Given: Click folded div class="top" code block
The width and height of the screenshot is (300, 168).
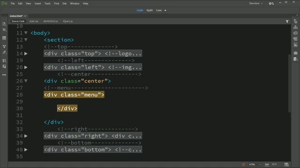Looking at the screenshot, I should point(93,54).
